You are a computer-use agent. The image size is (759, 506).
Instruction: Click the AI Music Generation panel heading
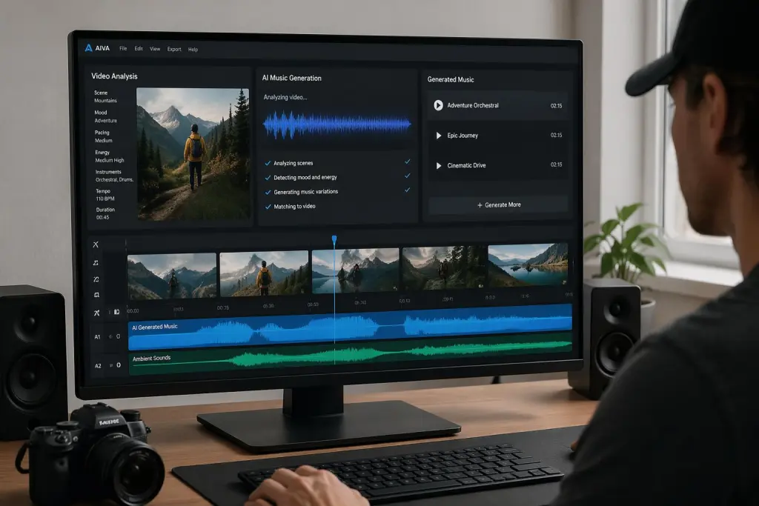[291, 78]
